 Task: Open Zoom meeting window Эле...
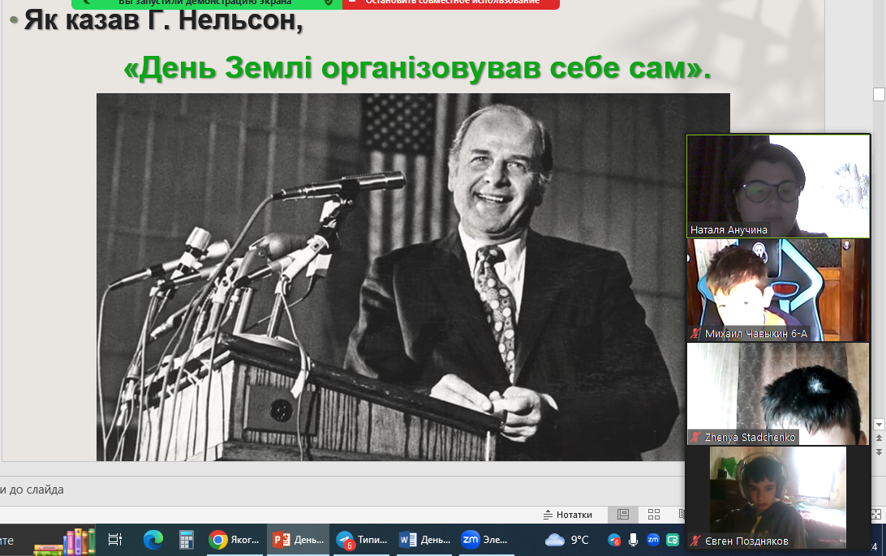click(485, 540)
